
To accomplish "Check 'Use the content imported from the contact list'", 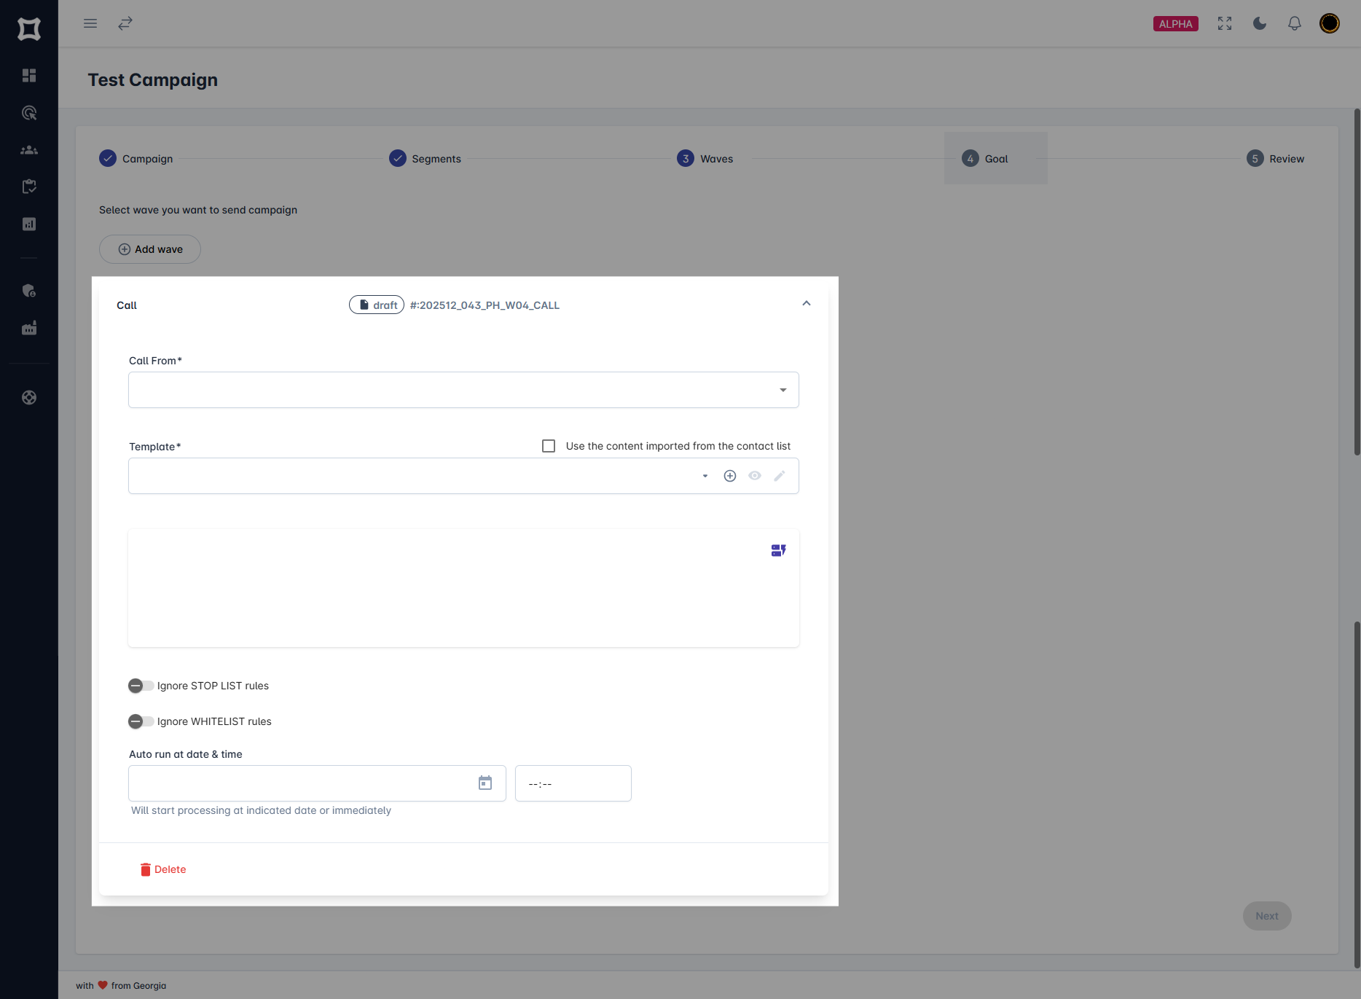I will point(548,445).
